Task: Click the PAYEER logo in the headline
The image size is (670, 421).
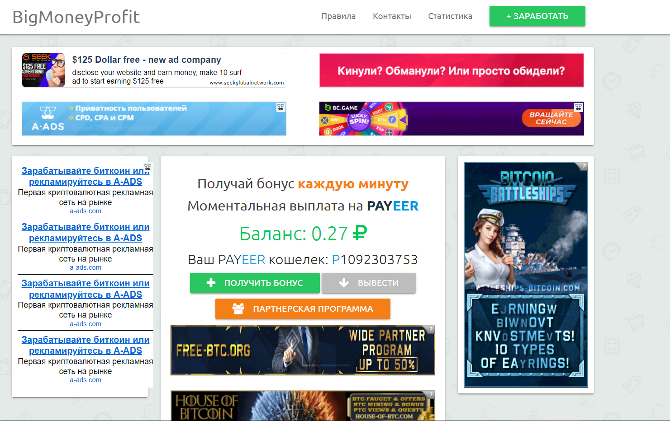Action: pyautogui.click(x=393, y=206)
